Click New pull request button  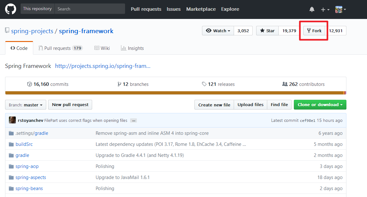[70, 104]
